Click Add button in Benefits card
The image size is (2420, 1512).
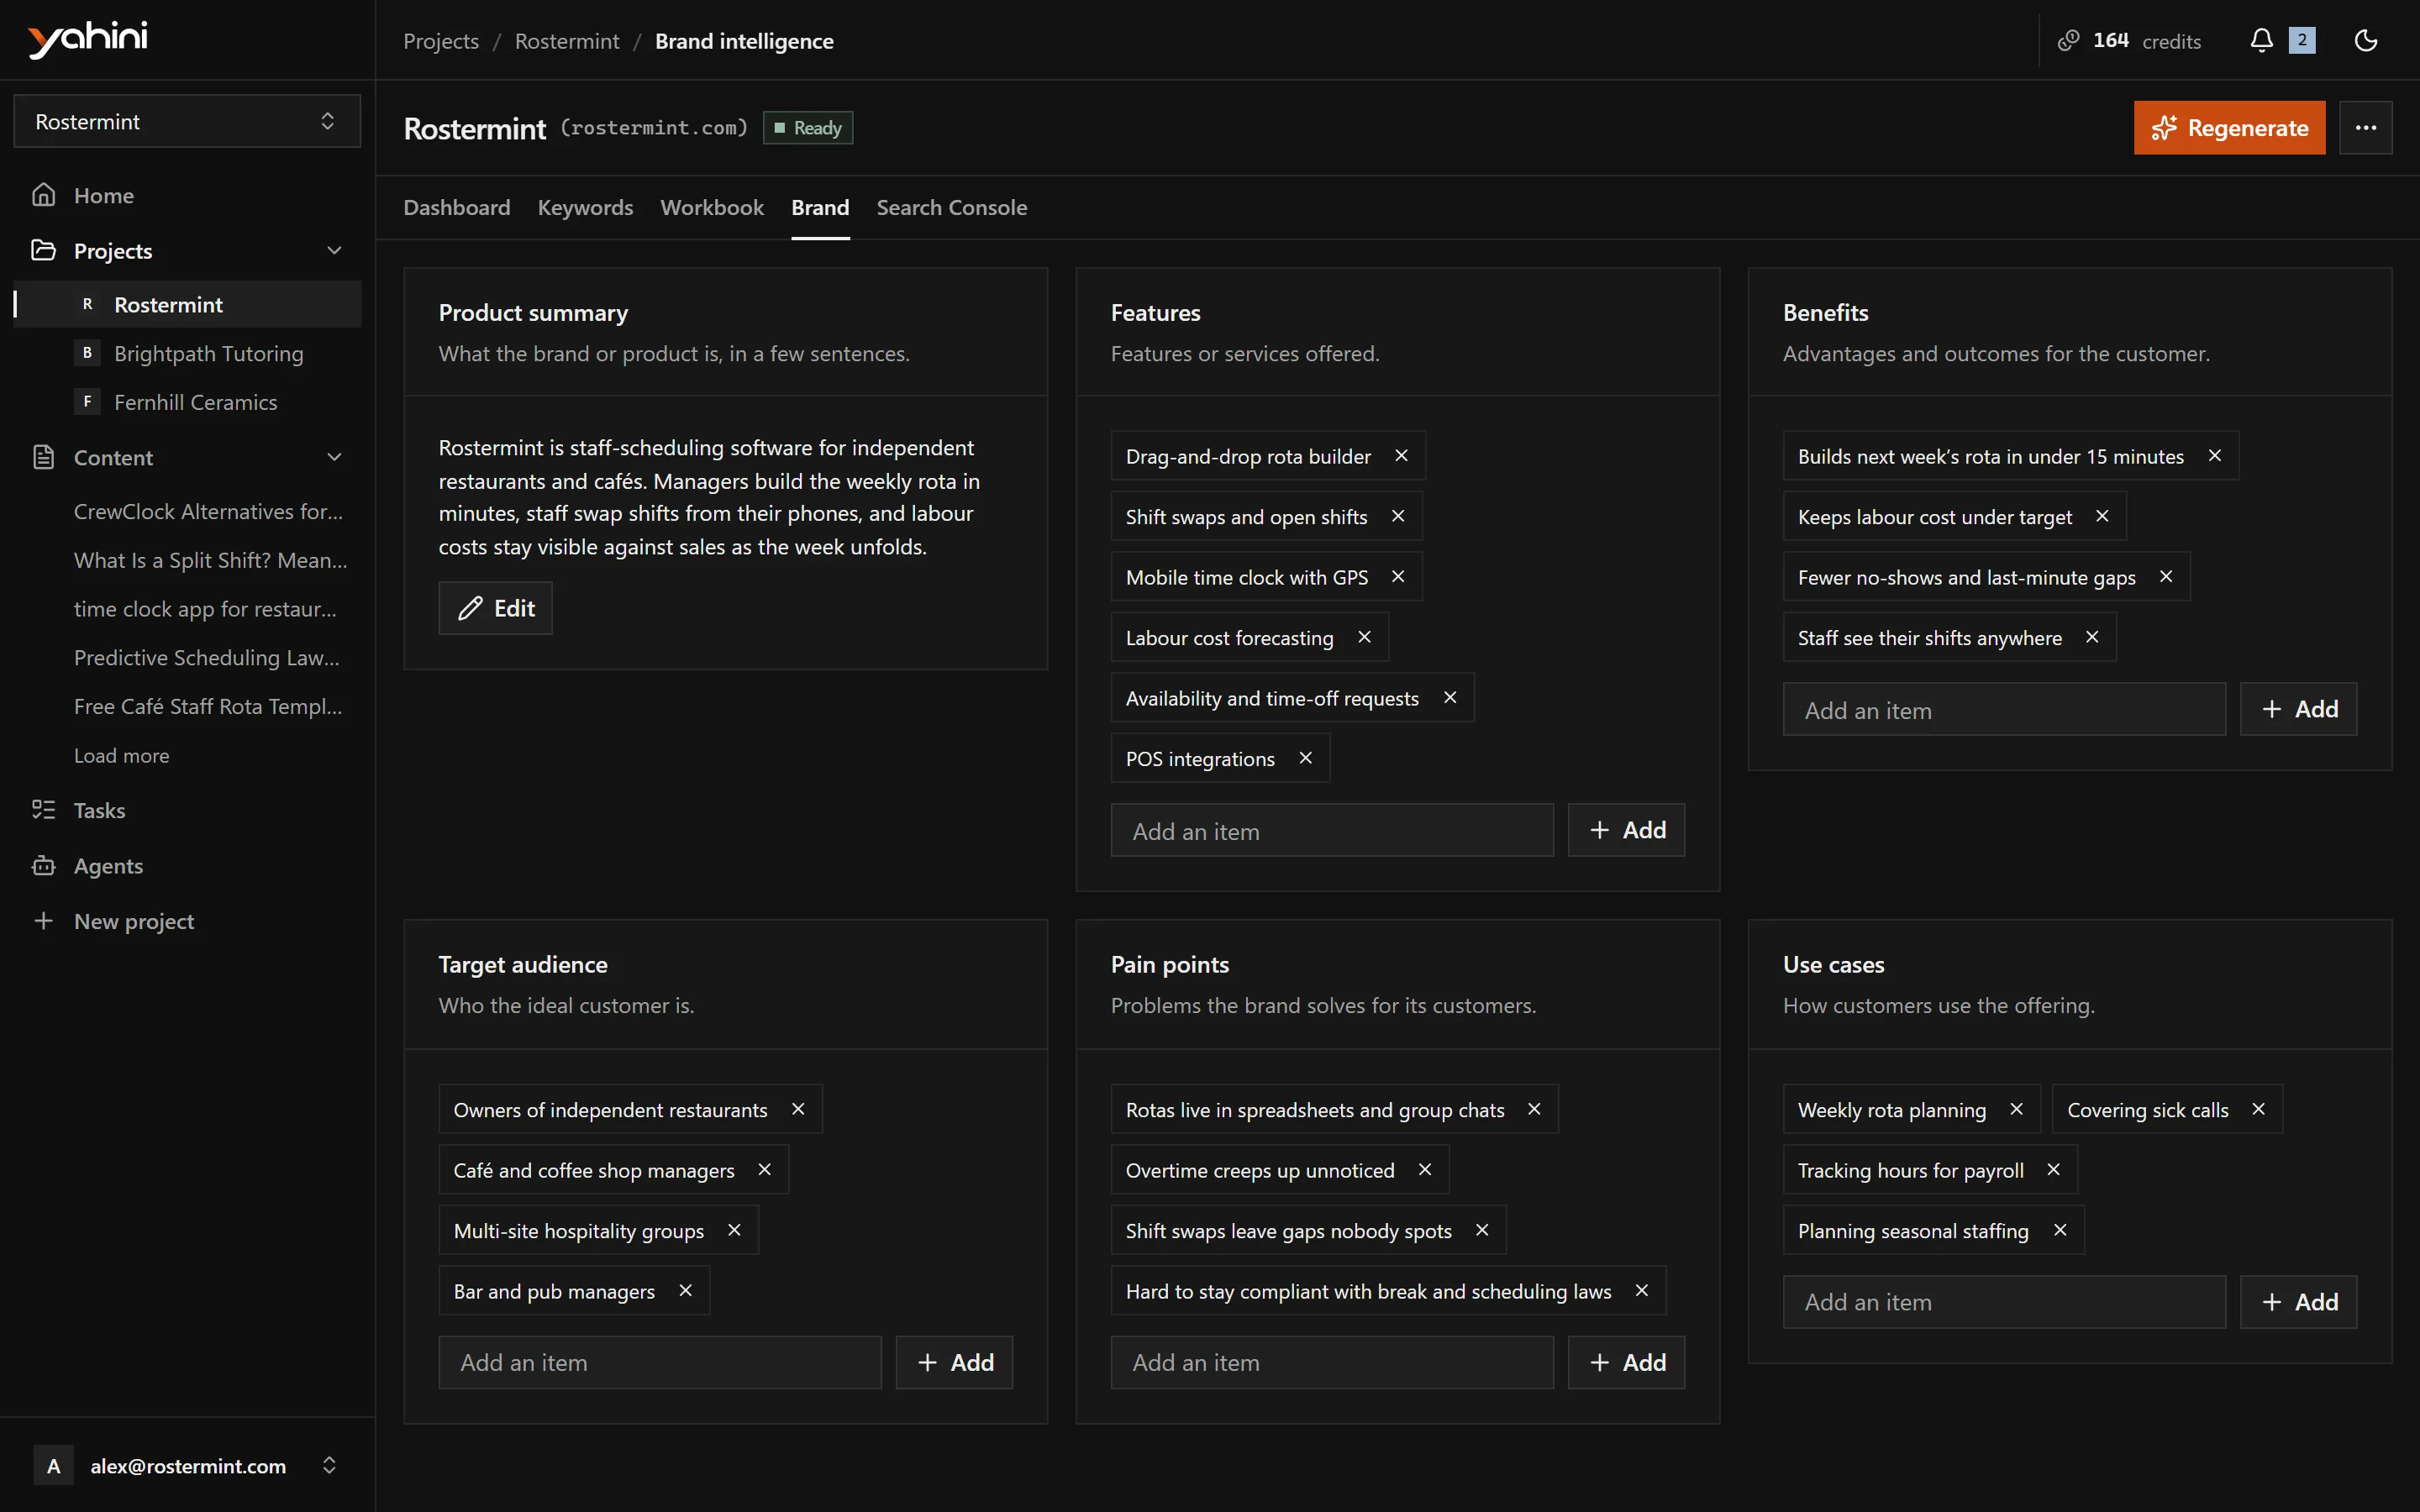pyautogui.click(x=2298, y=709)
